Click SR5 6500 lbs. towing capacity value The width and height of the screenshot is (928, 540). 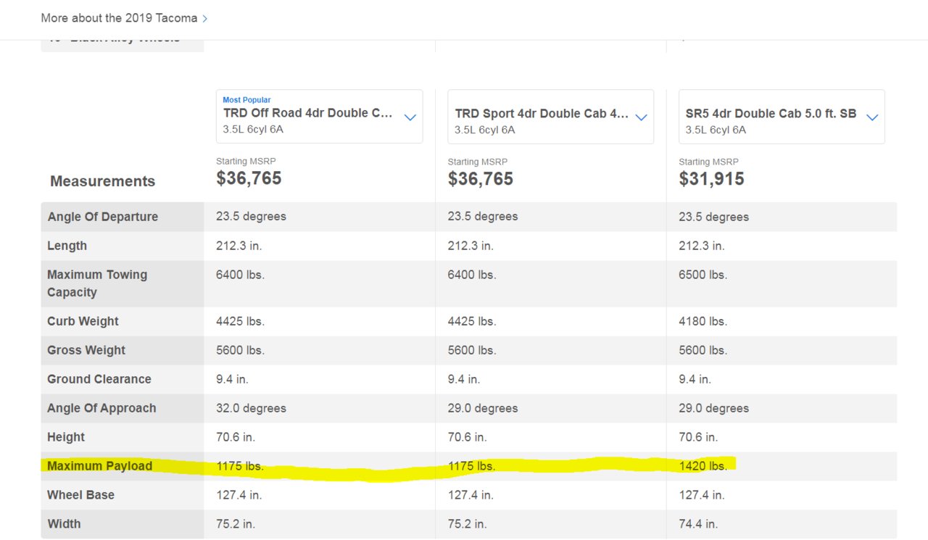point(703,275)
